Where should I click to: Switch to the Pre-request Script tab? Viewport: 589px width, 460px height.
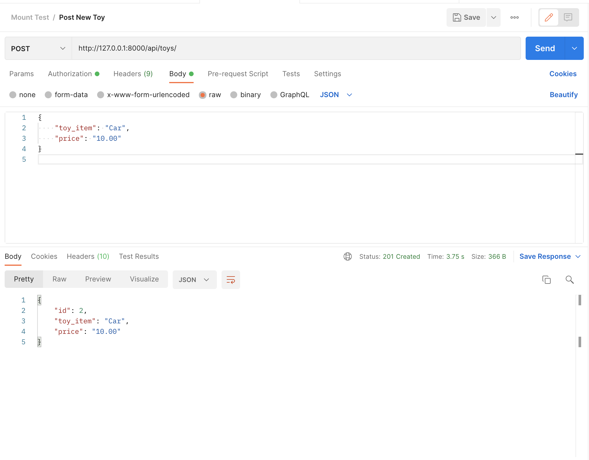(x=238, y=74)
